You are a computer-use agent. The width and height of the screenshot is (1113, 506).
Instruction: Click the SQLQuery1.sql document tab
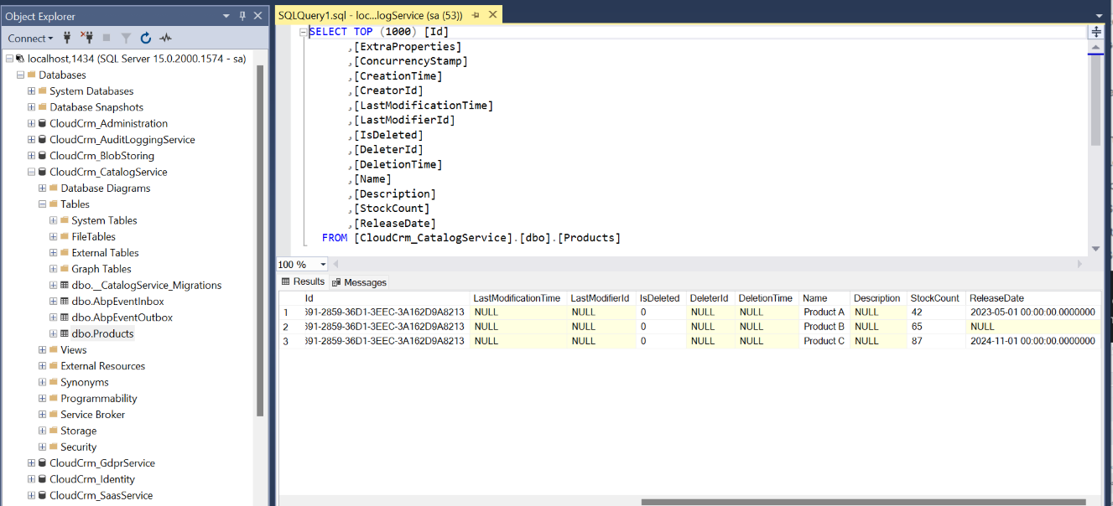(369, 14)
